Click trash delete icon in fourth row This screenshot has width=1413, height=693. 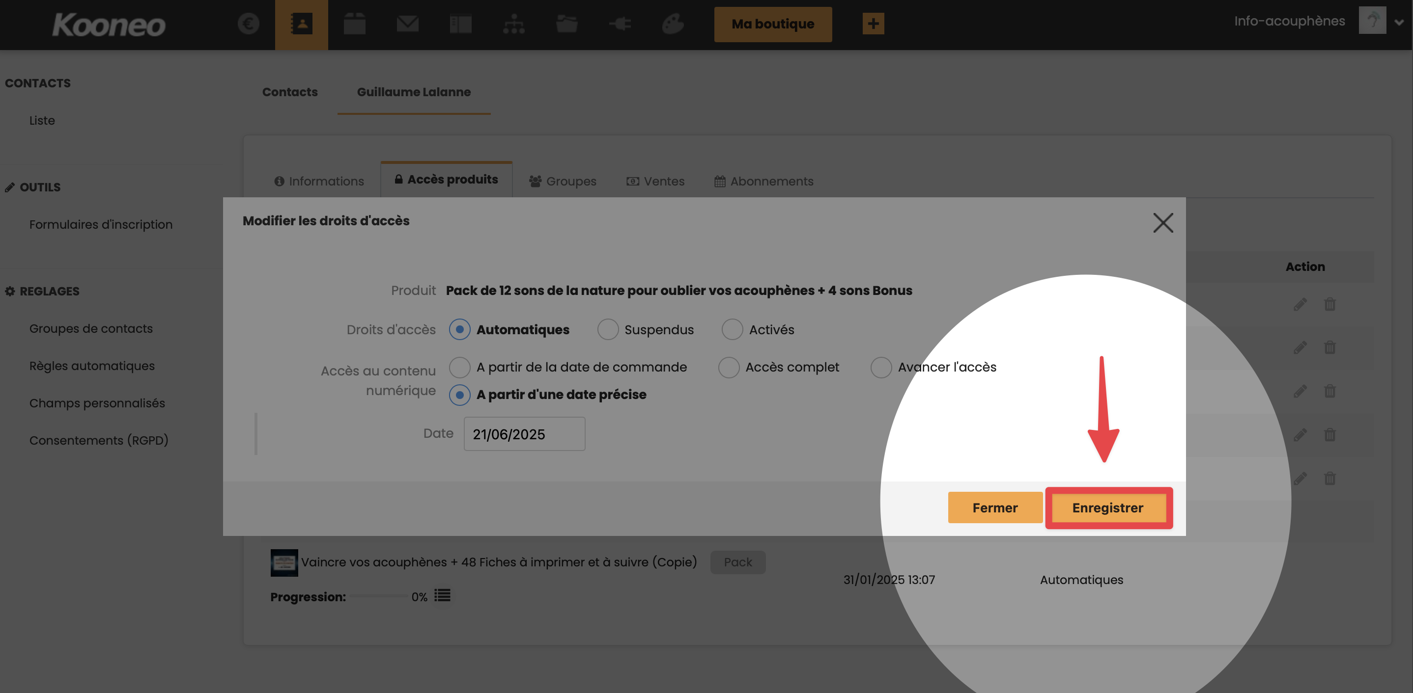1329,435
